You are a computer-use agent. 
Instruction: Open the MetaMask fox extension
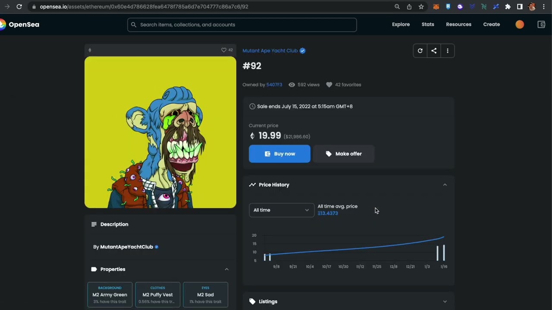[x=436, y=7]
